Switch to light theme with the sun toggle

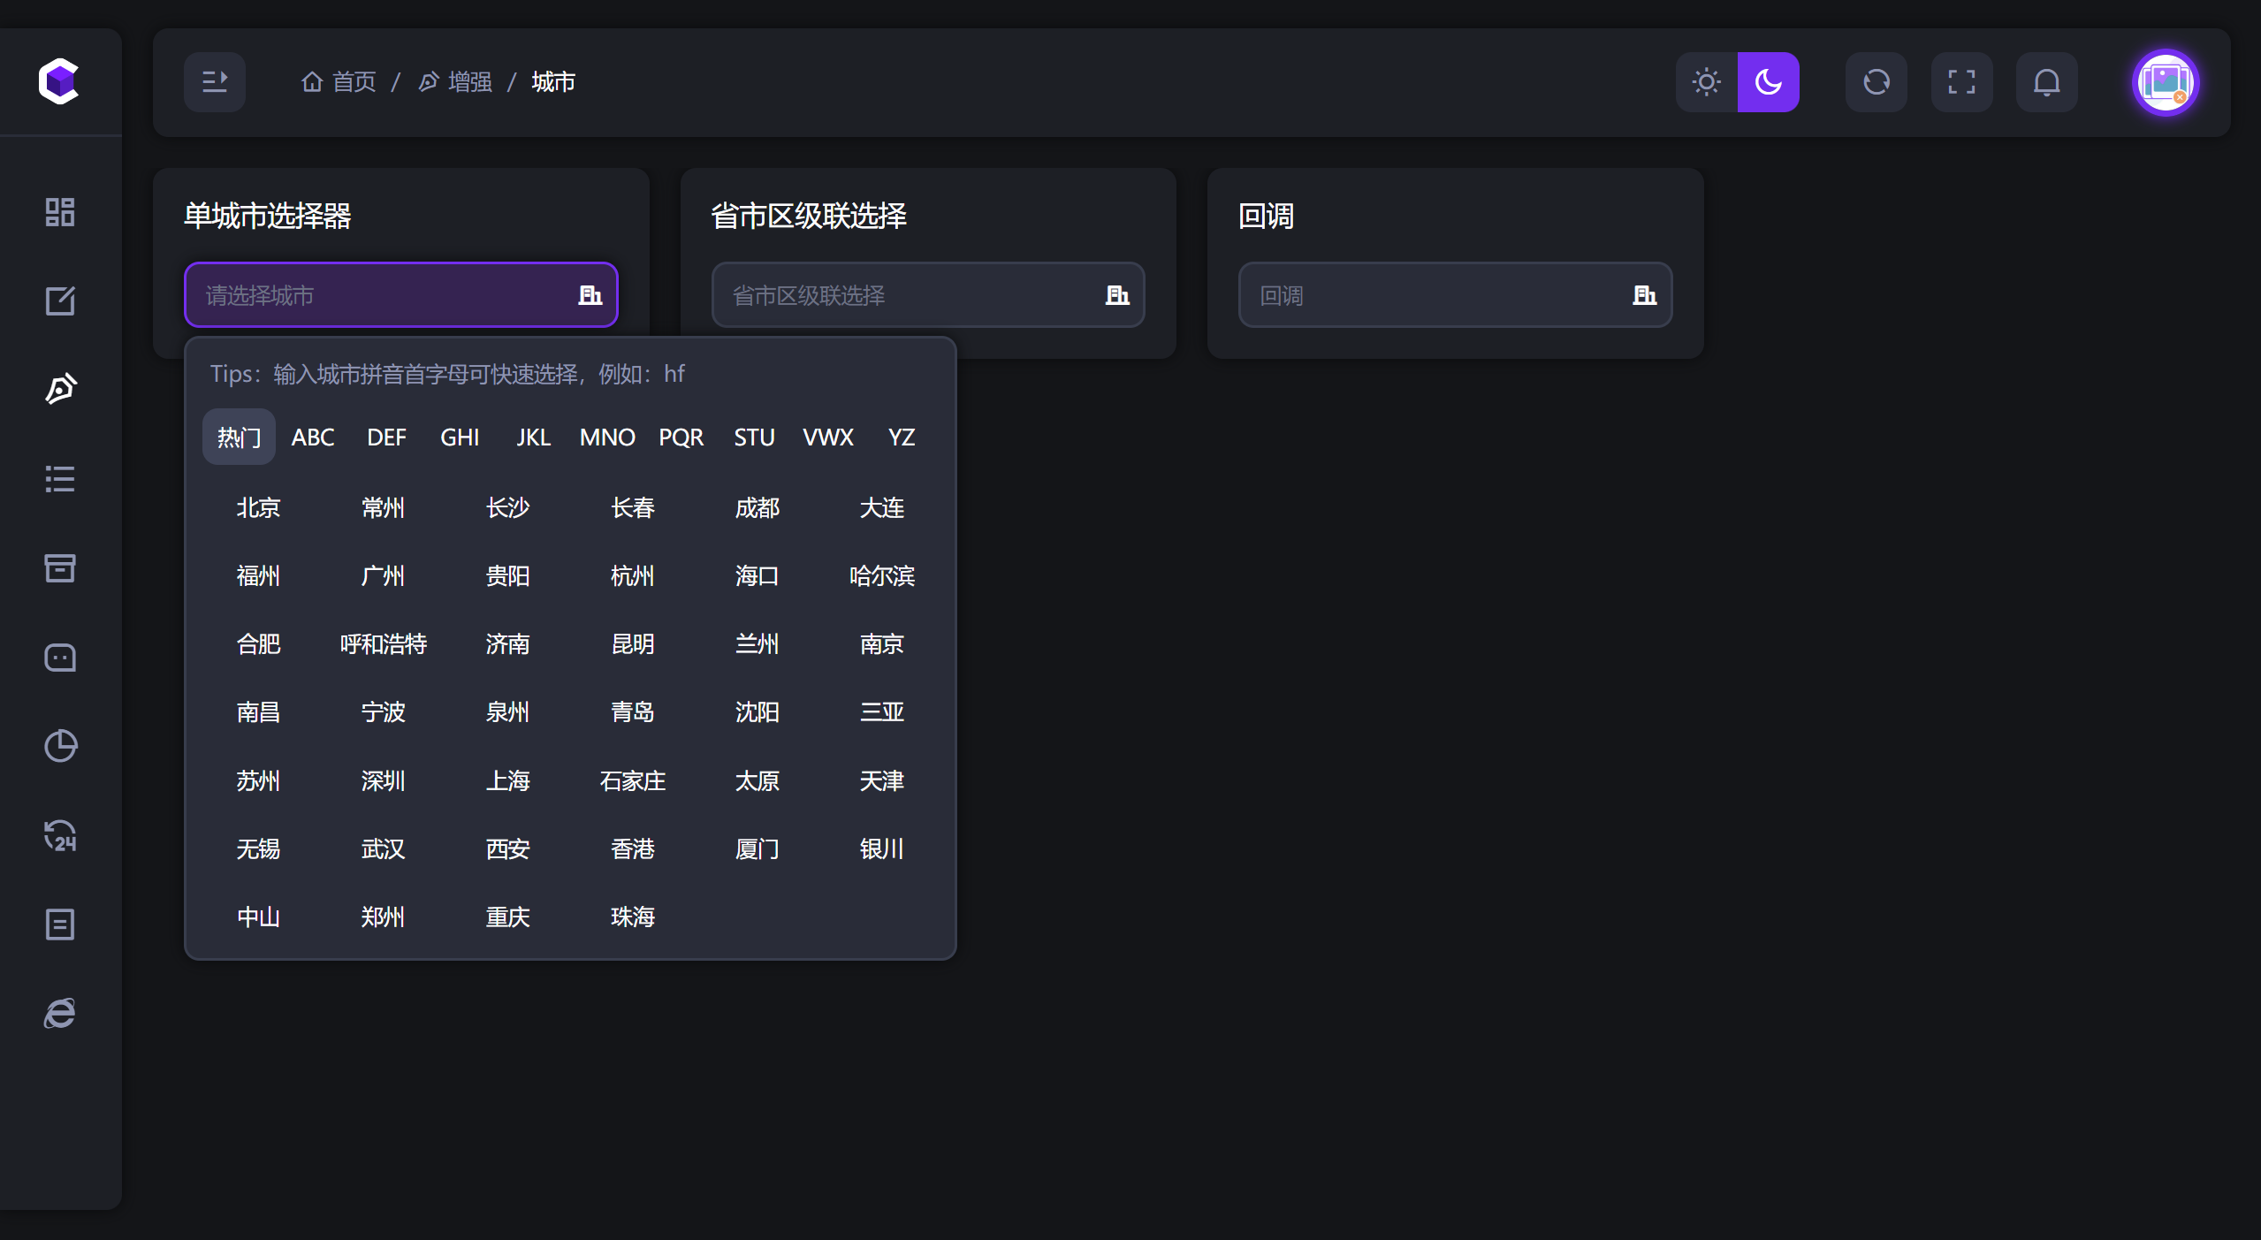coord(1705,81)
